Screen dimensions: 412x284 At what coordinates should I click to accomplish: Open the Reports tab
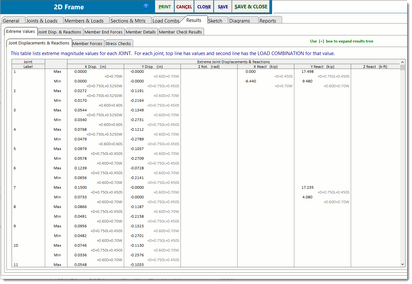point(268,21)
